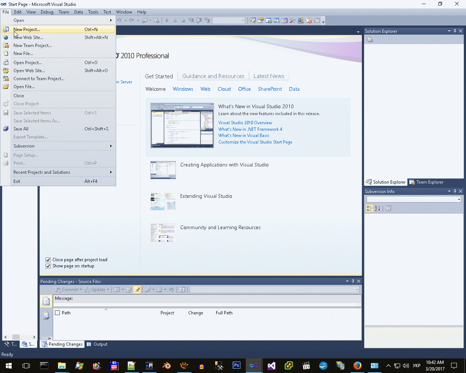Screen dimensions: 466x373
Task: Toggle 'Close page after project load' checkbox
Action: 48,260
